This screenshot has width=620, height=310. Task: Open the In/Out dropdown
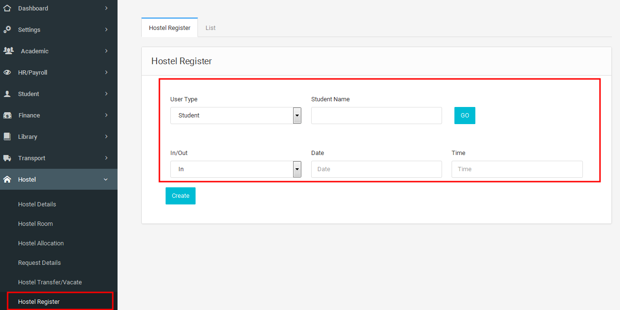pyautogui.click(x=236, y=169)
